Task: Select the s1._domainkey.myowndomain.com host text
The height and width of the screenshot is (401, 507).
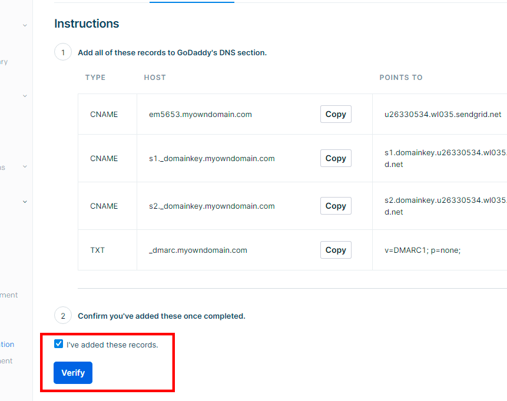Action: click(x=212, y=159)
